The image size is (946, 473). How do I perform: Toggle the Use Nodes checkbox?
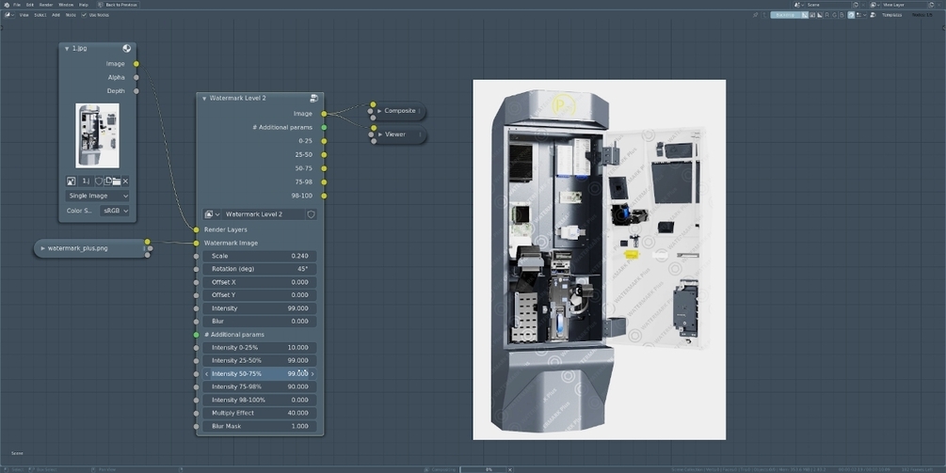pos(84,14)
